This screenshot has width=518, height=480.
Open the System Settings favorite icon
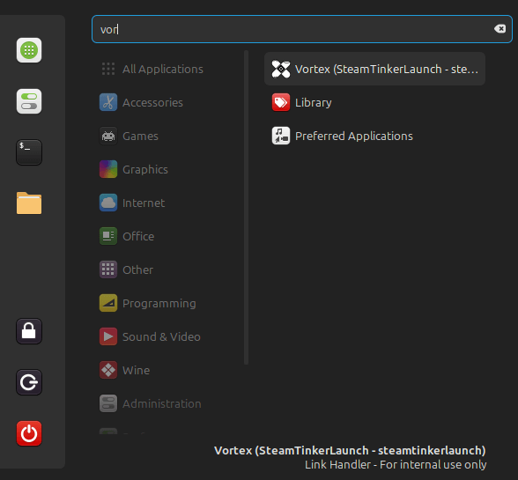[x=29, y=101]
